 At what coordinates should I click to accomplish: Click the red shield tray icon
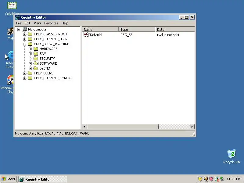point(211,179)
